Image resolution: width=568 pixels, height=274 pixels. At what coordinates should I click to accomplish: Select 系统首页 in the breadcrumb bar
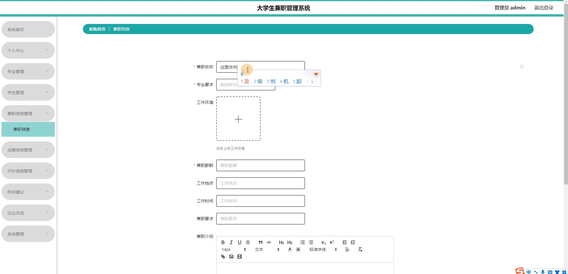pos(97,29)
